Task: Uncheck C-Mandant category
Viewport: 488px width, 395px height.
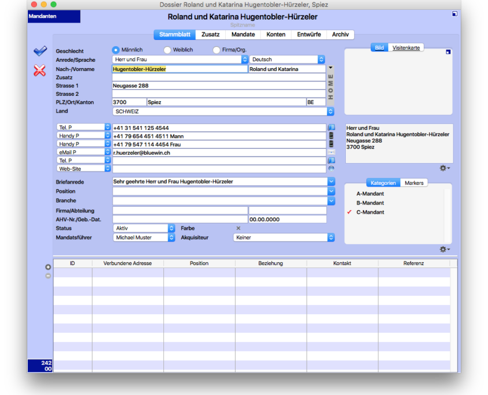Action: coord(370,213)
